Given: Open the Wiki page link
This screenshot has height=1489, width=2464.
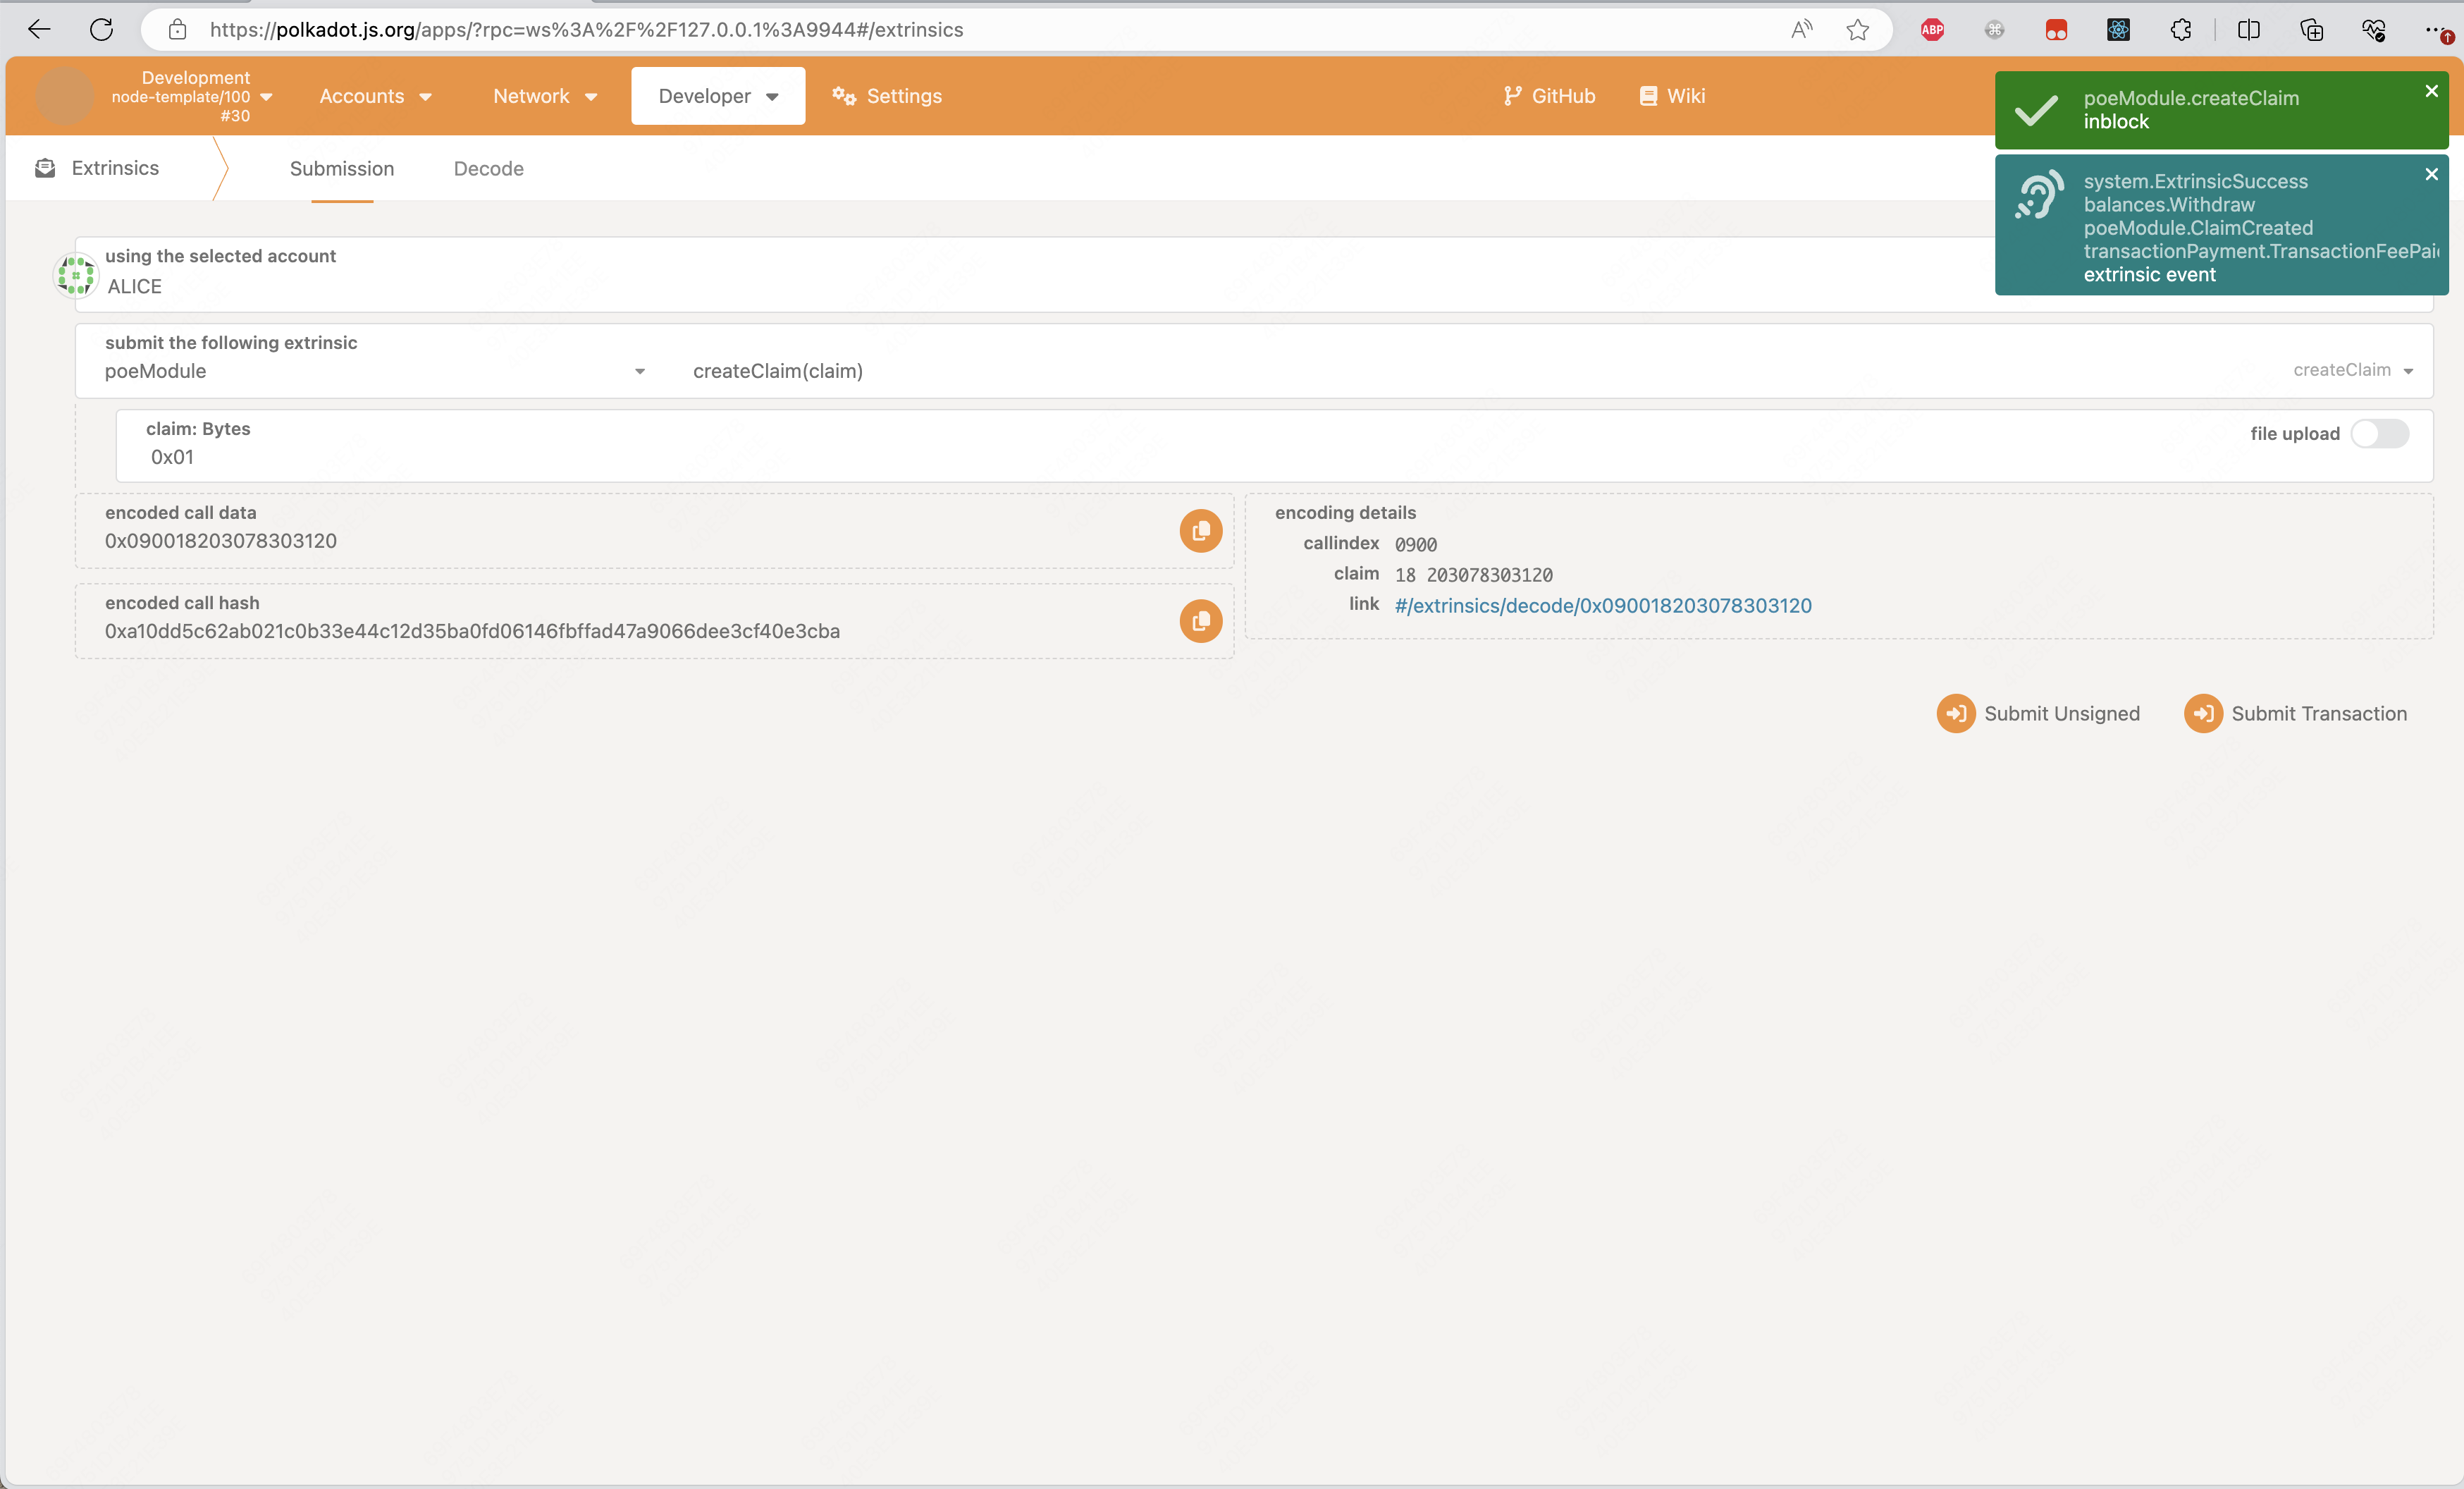Looking at the screenshot, I should pyautogui.click(x=1672, y=96).
